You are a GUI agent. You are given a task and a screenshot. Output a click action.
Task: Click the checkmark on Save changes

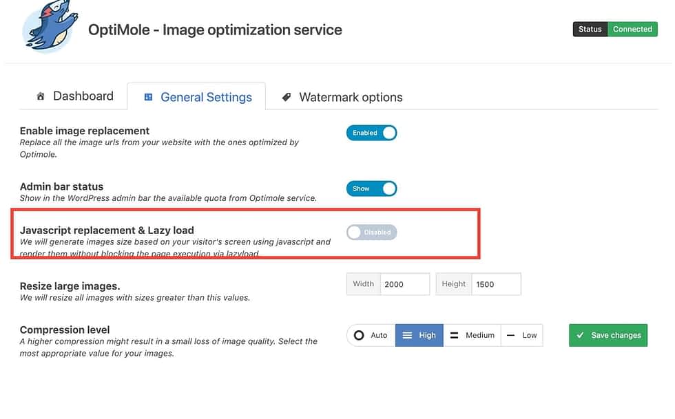580,334
